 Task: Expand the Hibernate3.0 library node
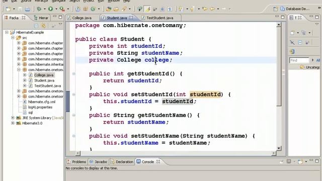13,123
